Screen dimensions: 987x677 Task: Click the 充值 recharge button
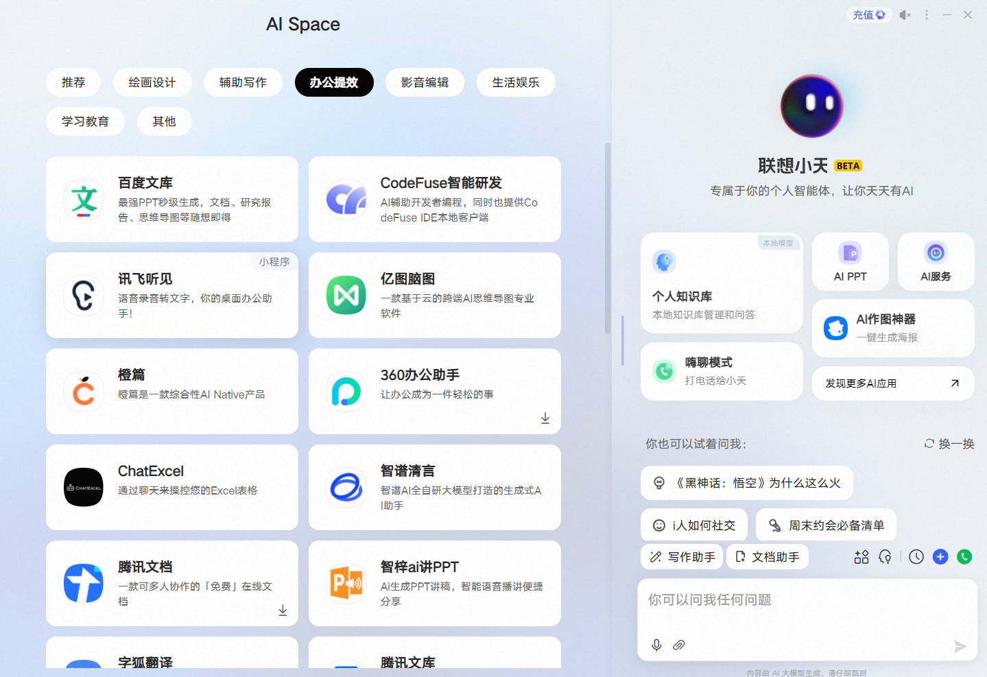[x=868, y=15]
